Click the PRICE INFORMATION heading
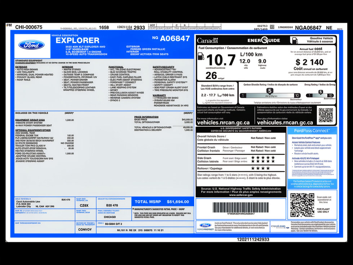Viewport: 353px width, 265px height. (146, 117)
